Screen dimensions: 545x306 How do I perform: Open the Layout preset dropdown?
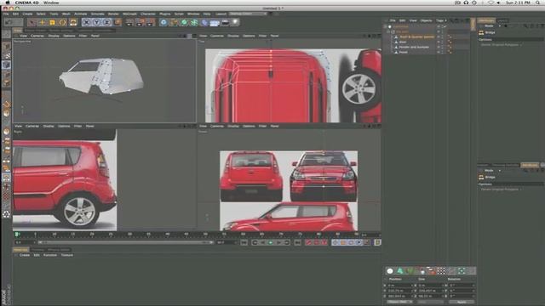[249, 14]
